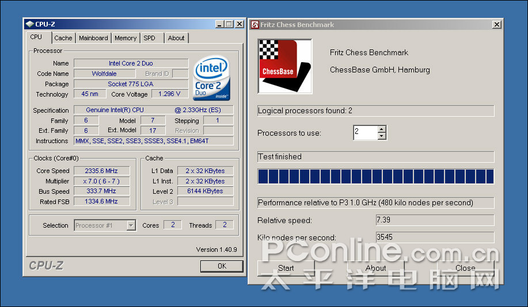This screenshot has height=307, width=528.
Task: Click the empty Level 3 cache field
Action: (206, 201)
